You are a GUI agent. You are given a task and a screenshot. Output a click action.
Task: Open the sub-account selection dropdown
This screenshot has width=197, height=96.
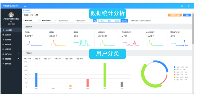[31, 21]
